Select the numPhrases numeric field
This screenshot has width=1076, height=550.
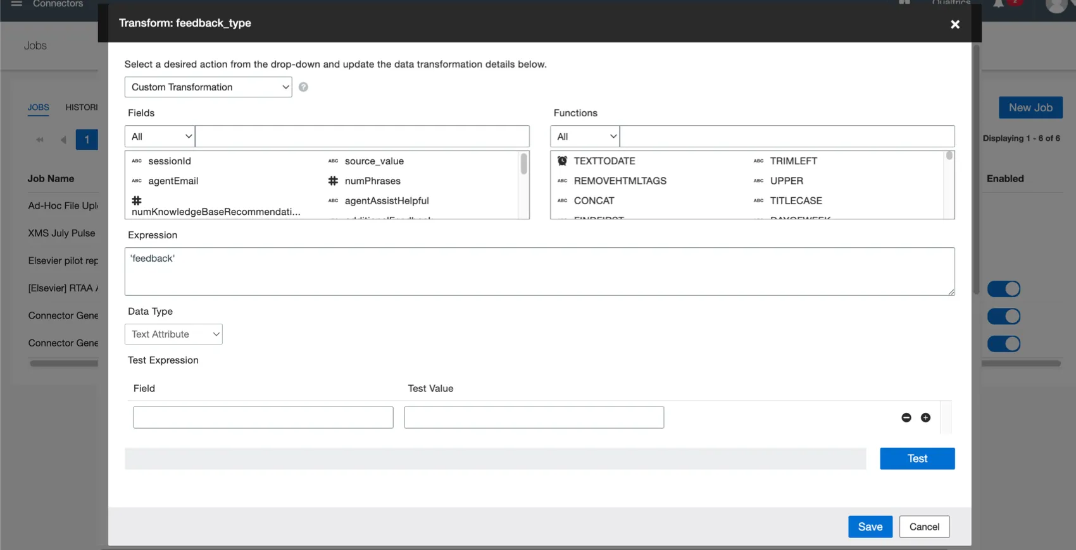(x=372, y=181)
